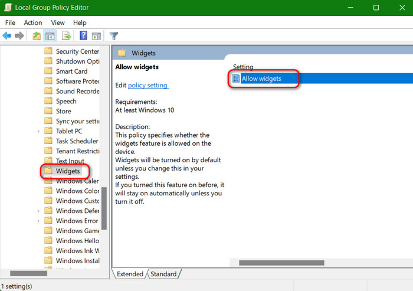Select Windows Game Recording folder

point(78,231)
